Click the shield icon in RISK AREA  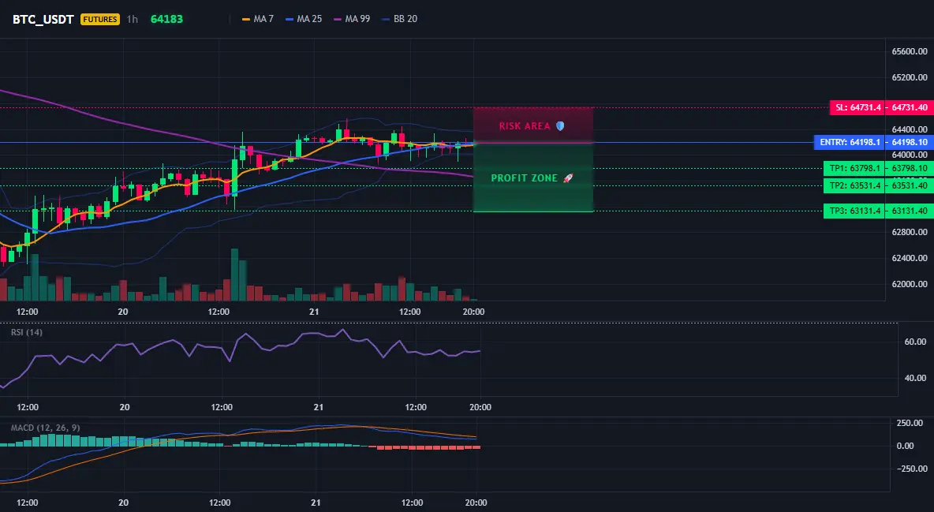click(560, 125)
